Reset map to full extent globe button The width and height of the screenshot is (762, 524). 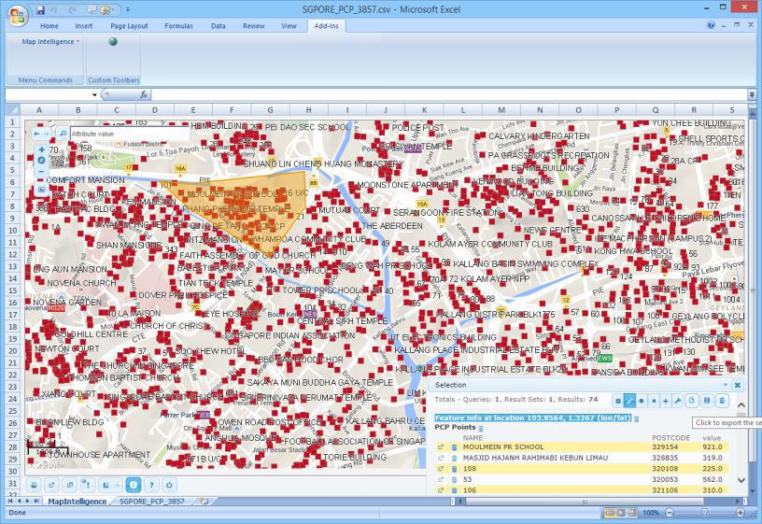[x=41, y=161]
